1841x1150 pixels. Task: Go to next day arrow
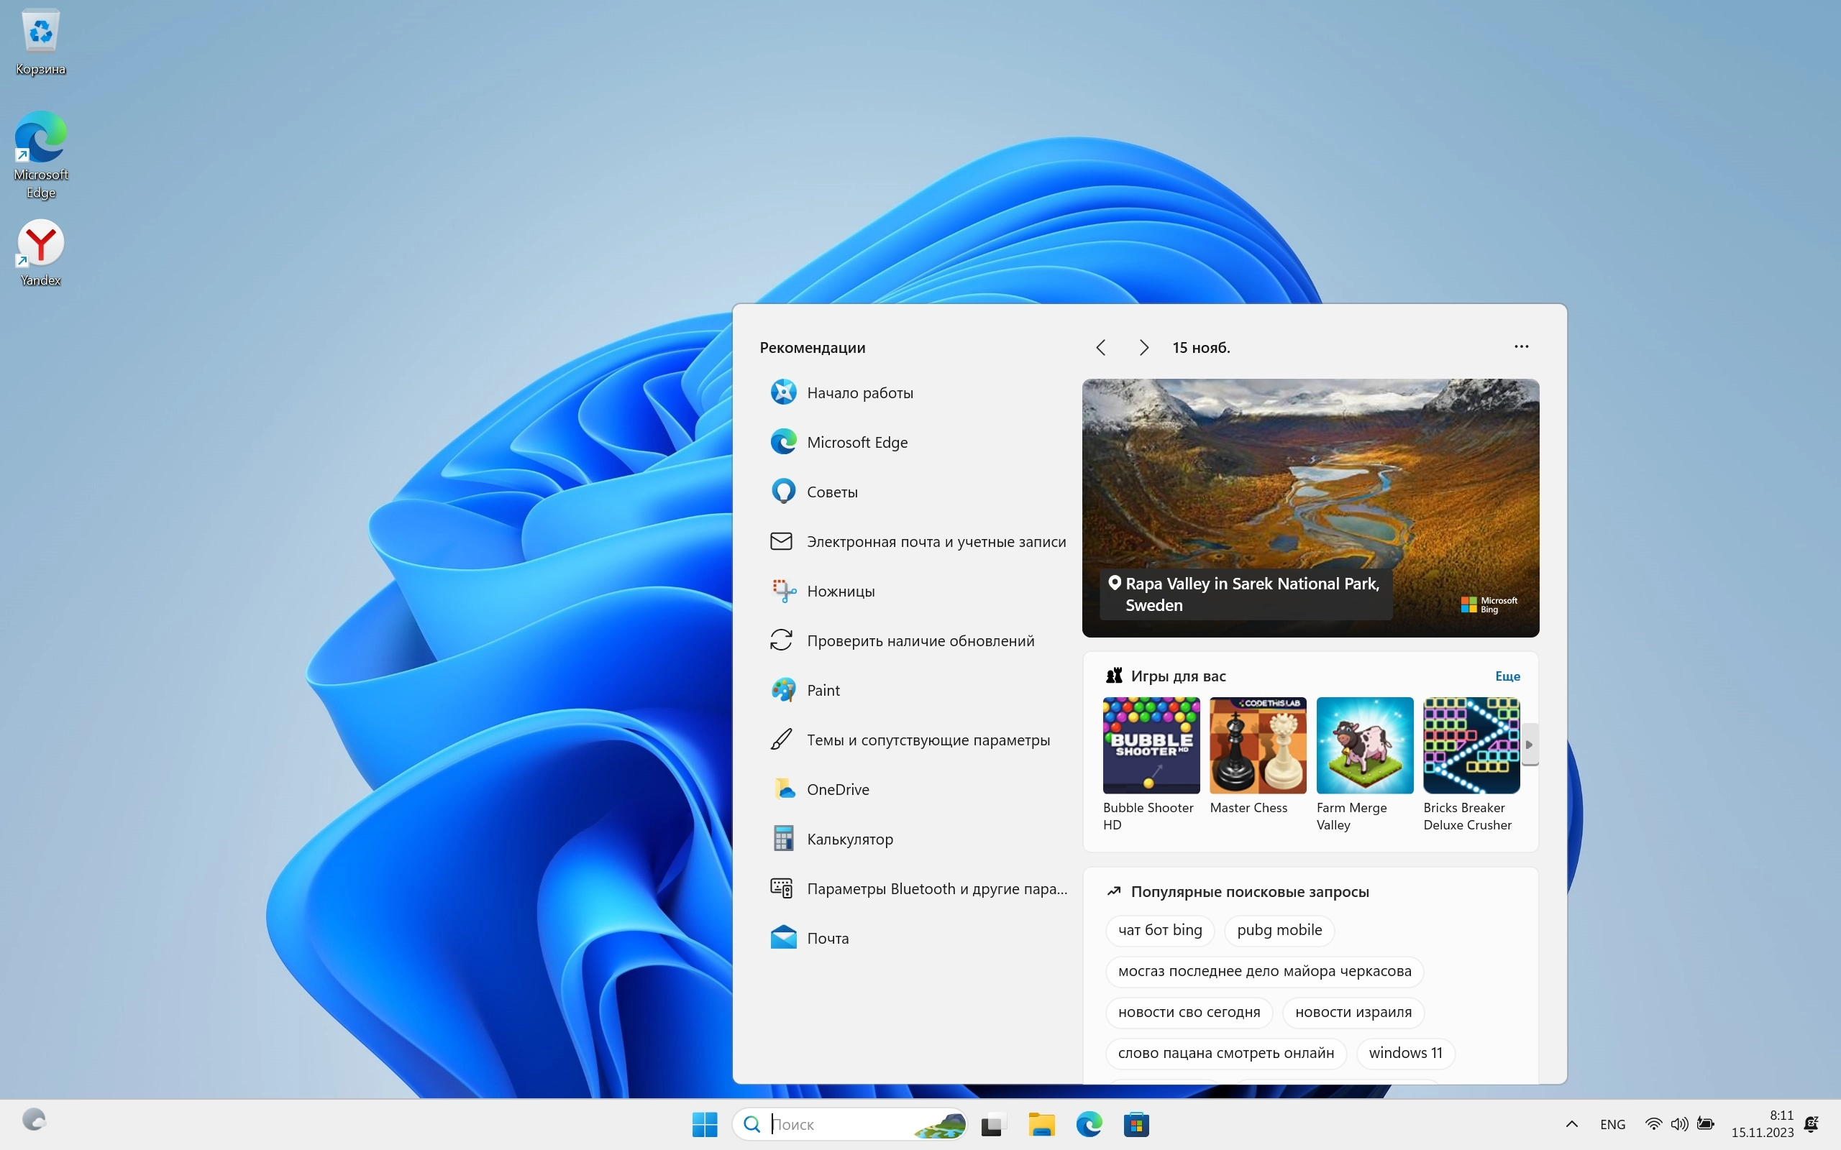pyautogui.click(x=1143, y=348)
